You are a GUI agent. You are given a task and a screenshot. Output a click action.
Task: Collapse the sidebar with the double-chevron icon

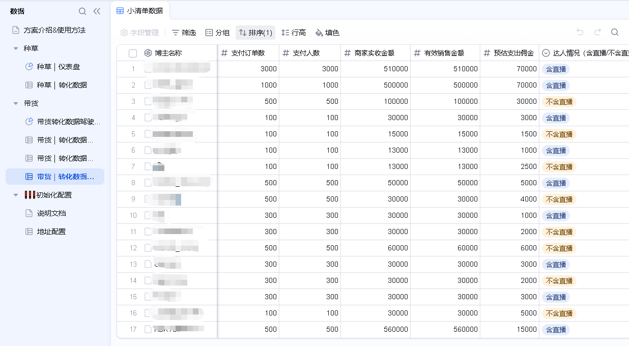click(x=97, y=11)
